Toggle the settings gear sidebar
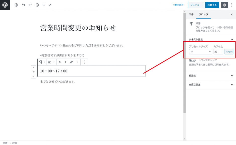236x145 pixels. 224,5
